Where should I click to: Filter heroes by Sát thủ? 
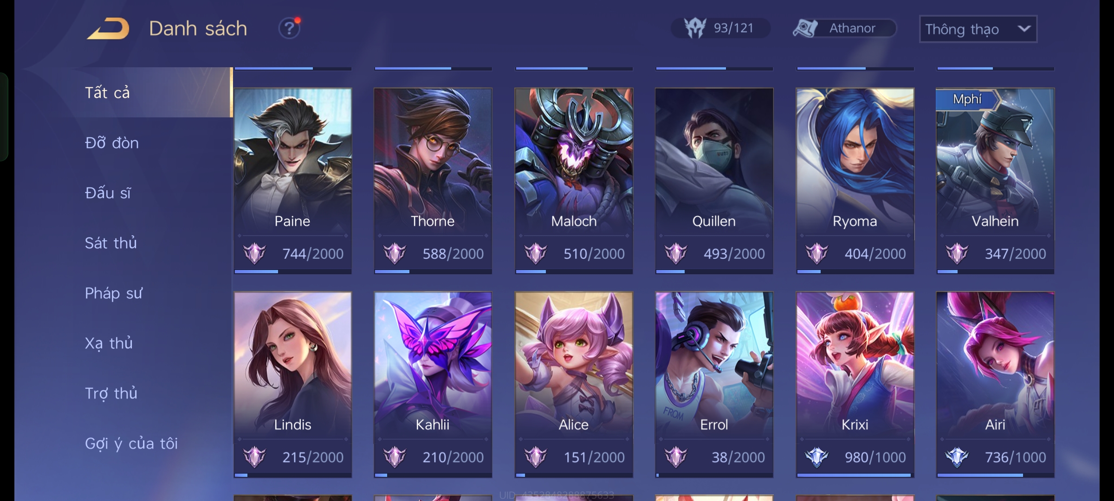tap(111, 243)
